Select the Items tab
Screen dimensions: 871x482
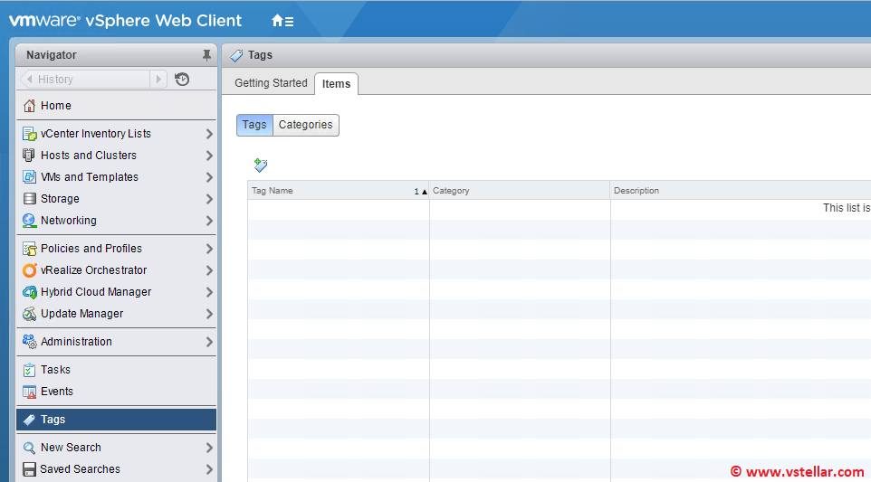(x=336, y=84)
